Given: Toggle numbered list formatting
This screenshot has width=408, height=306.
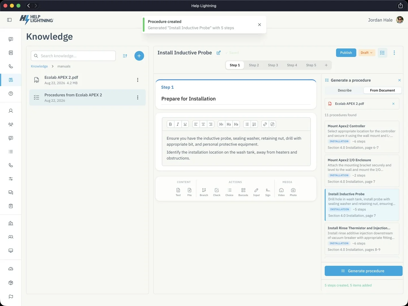Looking at the screenshot, I should point(254,124).
